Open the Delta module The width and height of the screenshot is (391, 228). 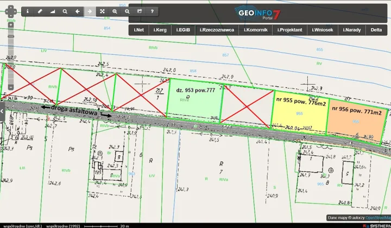click(376, 30)
